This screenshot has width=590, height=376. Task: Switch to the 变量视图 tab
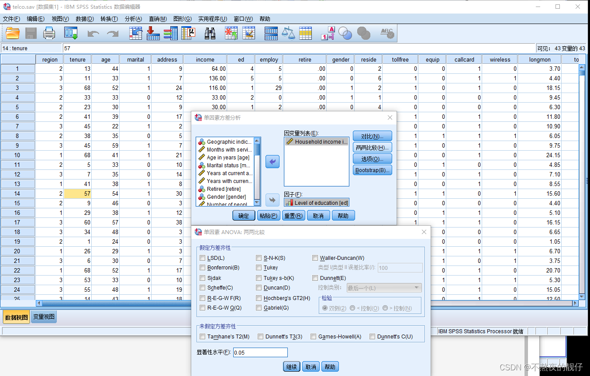click(x=44, y=317)
